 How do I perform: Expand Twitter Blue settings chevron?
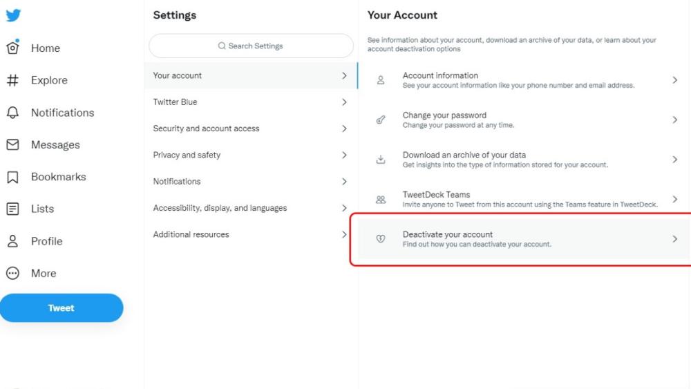coord(344,102)
